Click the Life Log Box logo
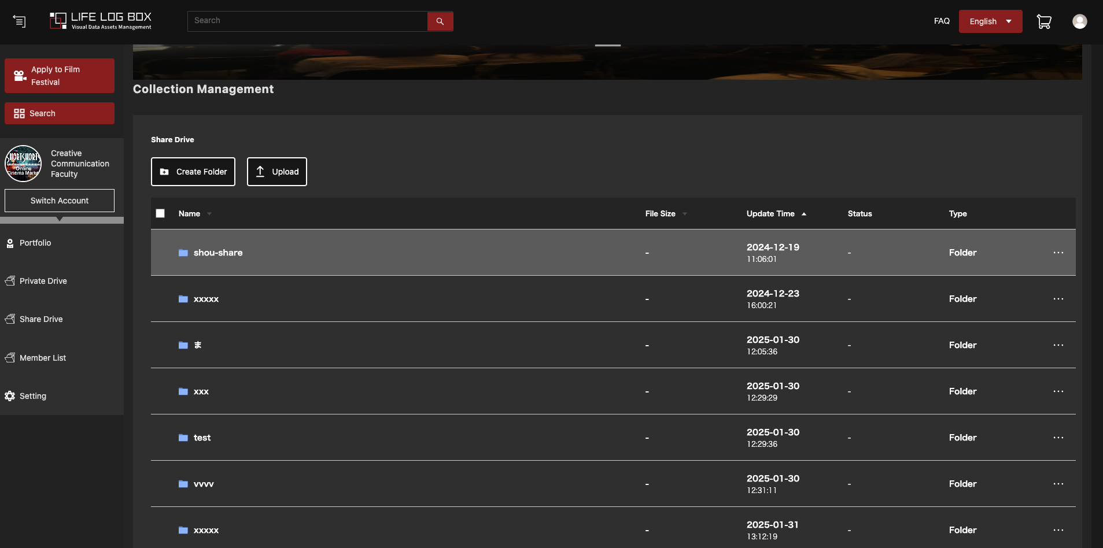The image size is (1103, 548). (101, 21)
